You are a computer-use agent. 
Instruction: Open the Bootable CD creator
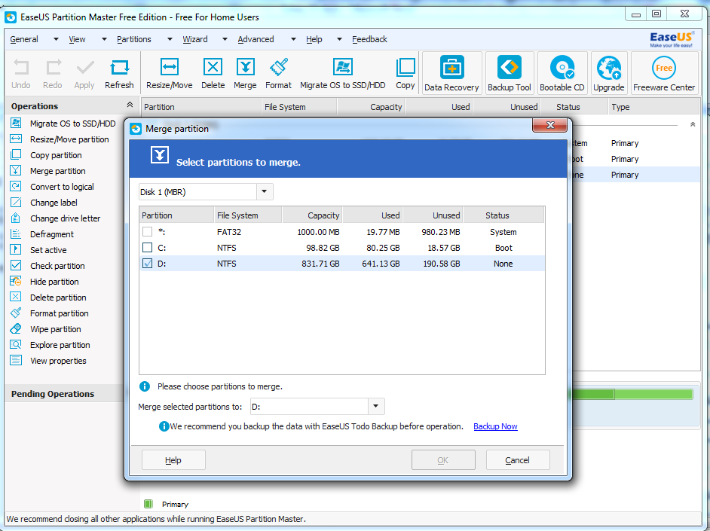[x=562, y=73]
